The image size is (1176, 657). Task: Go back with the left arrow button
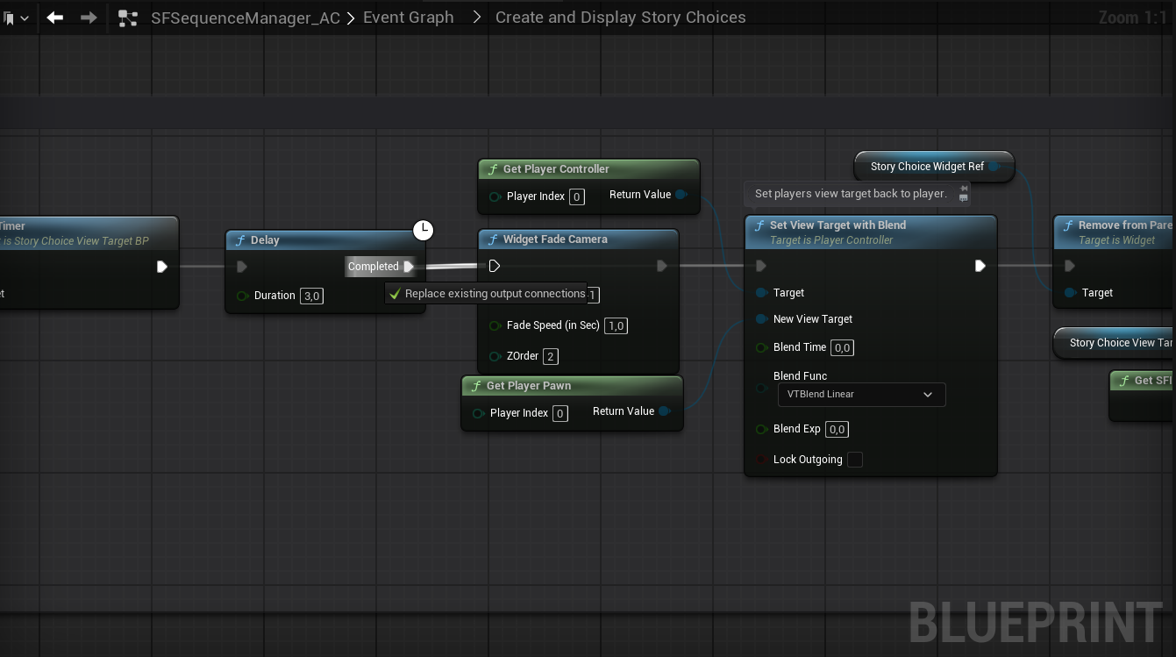tap(55, 18)
